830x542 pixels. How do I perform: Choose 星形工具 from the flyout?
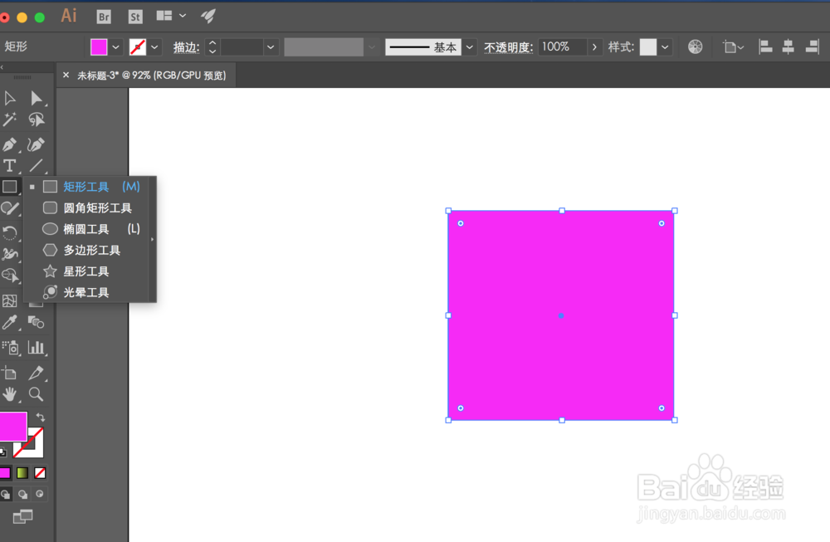88,271
